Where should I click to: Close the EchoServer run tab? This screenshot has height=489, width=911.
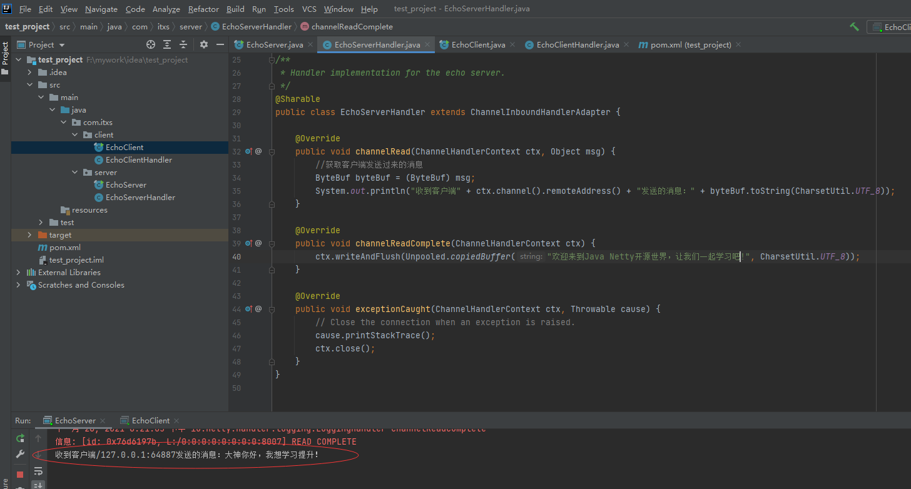pos(103,421)
